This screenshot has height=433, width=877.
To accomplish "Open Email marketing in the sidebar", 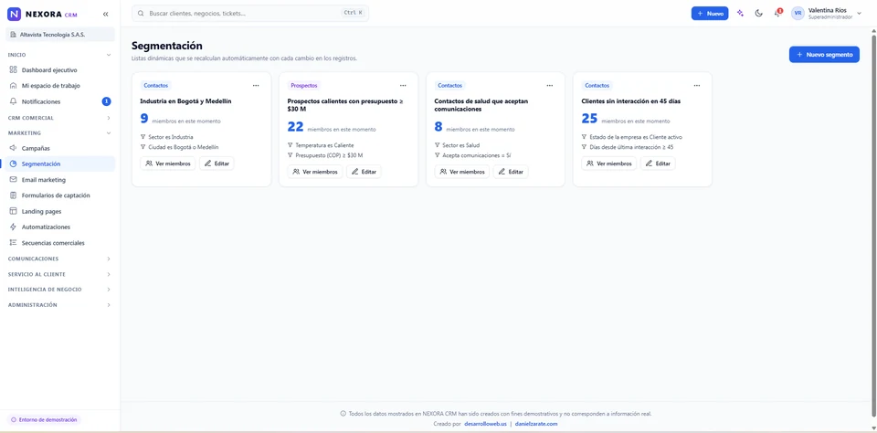I will click(60, 180).
